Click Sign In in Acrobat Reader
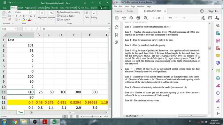 click(x=213, y=11)
